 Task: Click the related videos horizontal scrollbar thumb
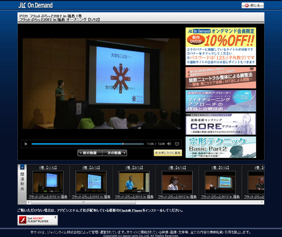(x=83, y=202)
